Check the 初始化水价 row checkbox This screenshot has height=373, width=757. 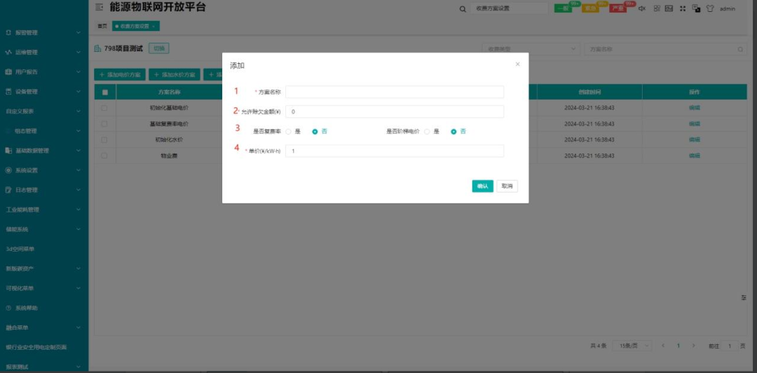[x=104, y=140]
